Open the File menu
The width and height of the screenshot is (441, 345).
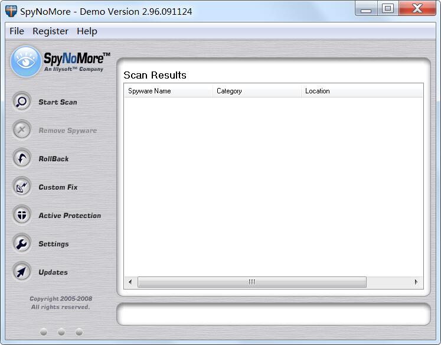coord(17,31)
